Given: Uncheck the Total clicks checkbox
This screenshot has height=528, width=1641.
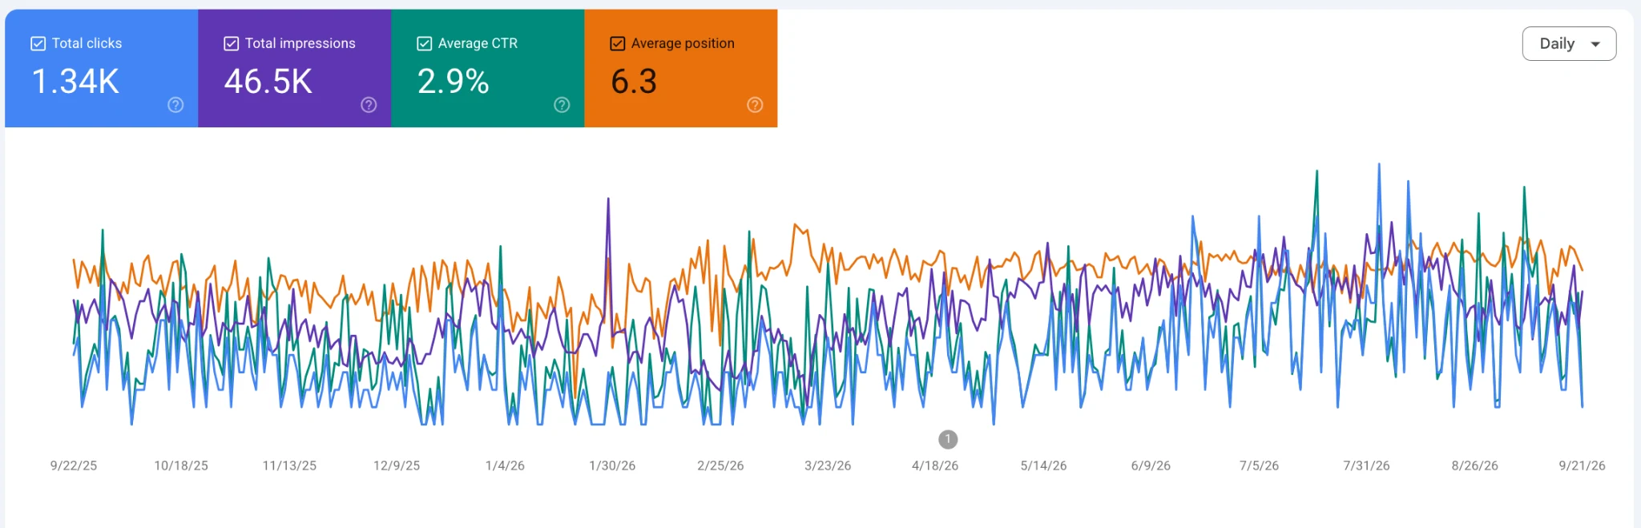Looking at the screenshot, I should [38, 43].
